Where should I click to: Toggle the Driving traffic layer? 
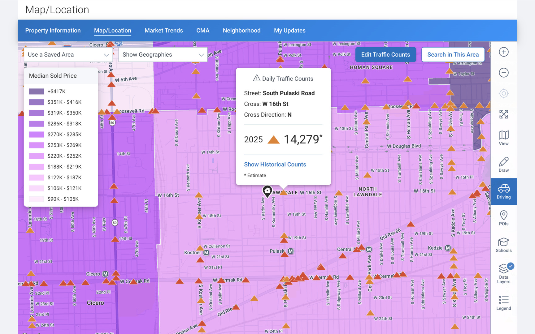pos(503,191)
